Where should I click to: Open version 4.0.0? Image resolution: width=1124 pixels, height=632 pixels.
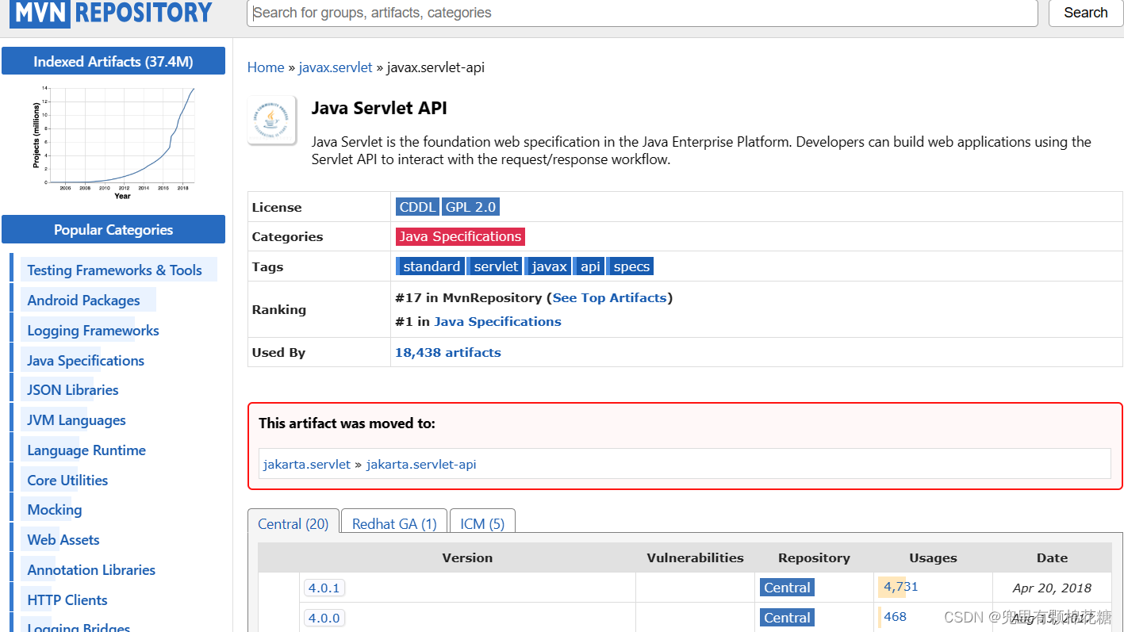tap(324, 618)
